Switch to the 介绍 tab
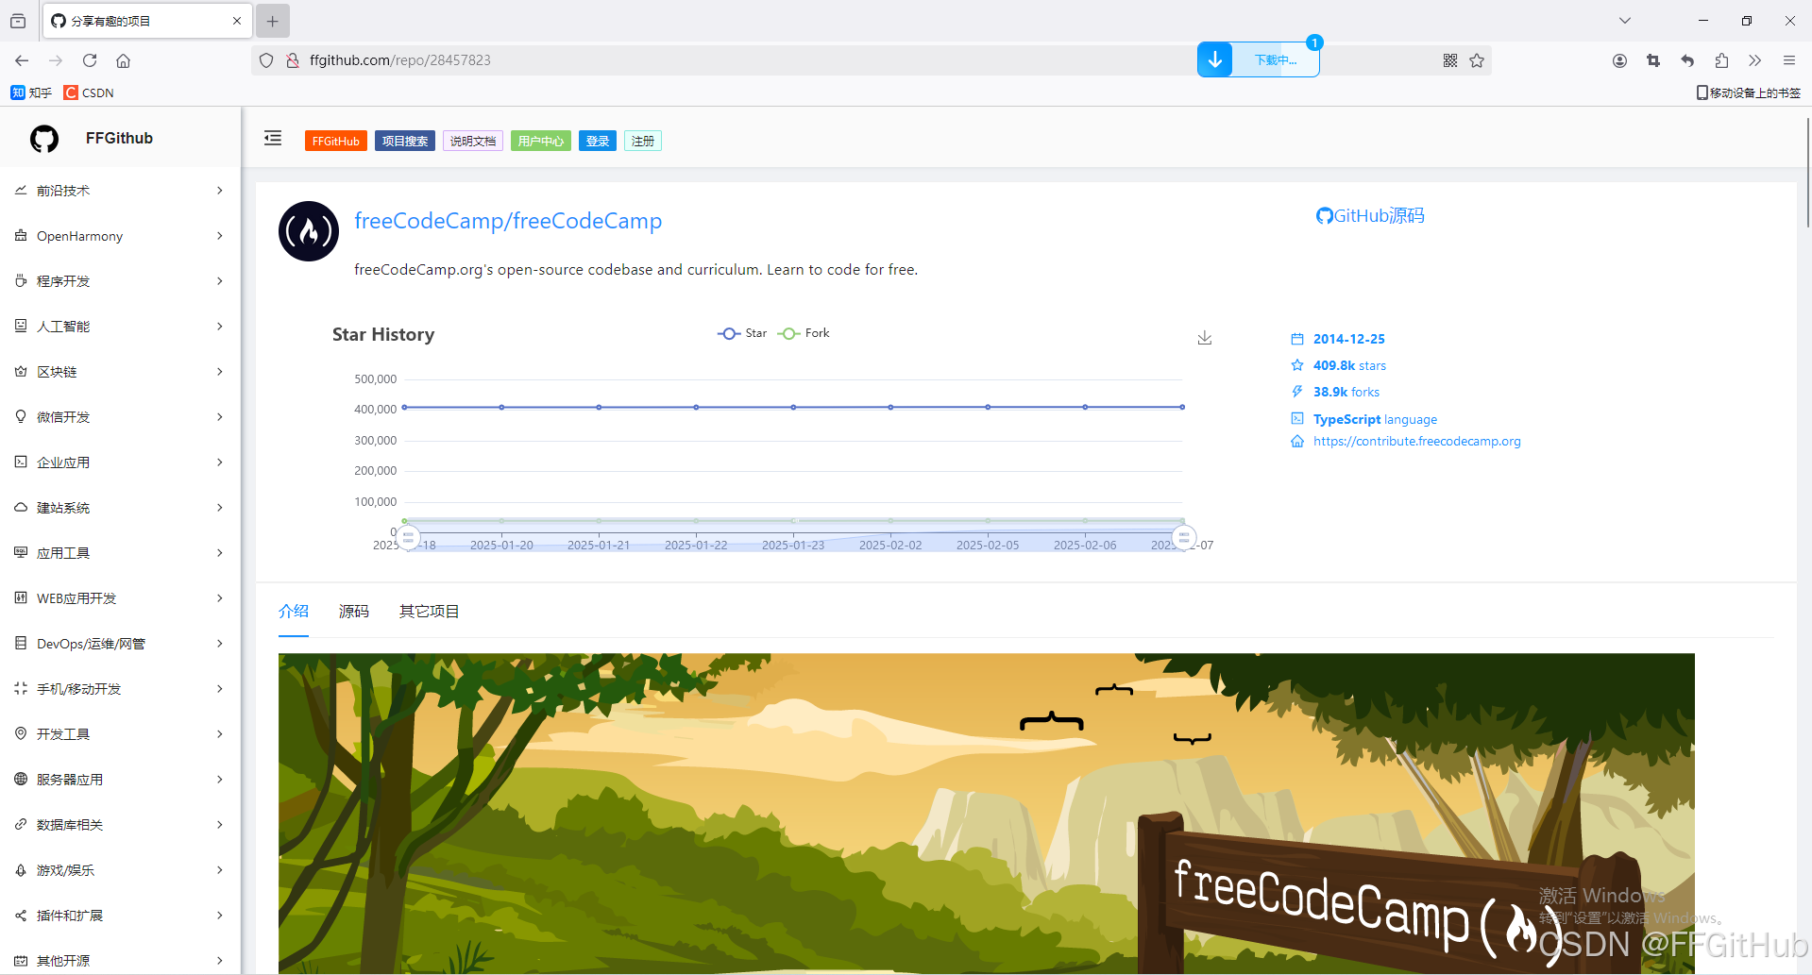 pyautogui.click(x=294, y=612)
